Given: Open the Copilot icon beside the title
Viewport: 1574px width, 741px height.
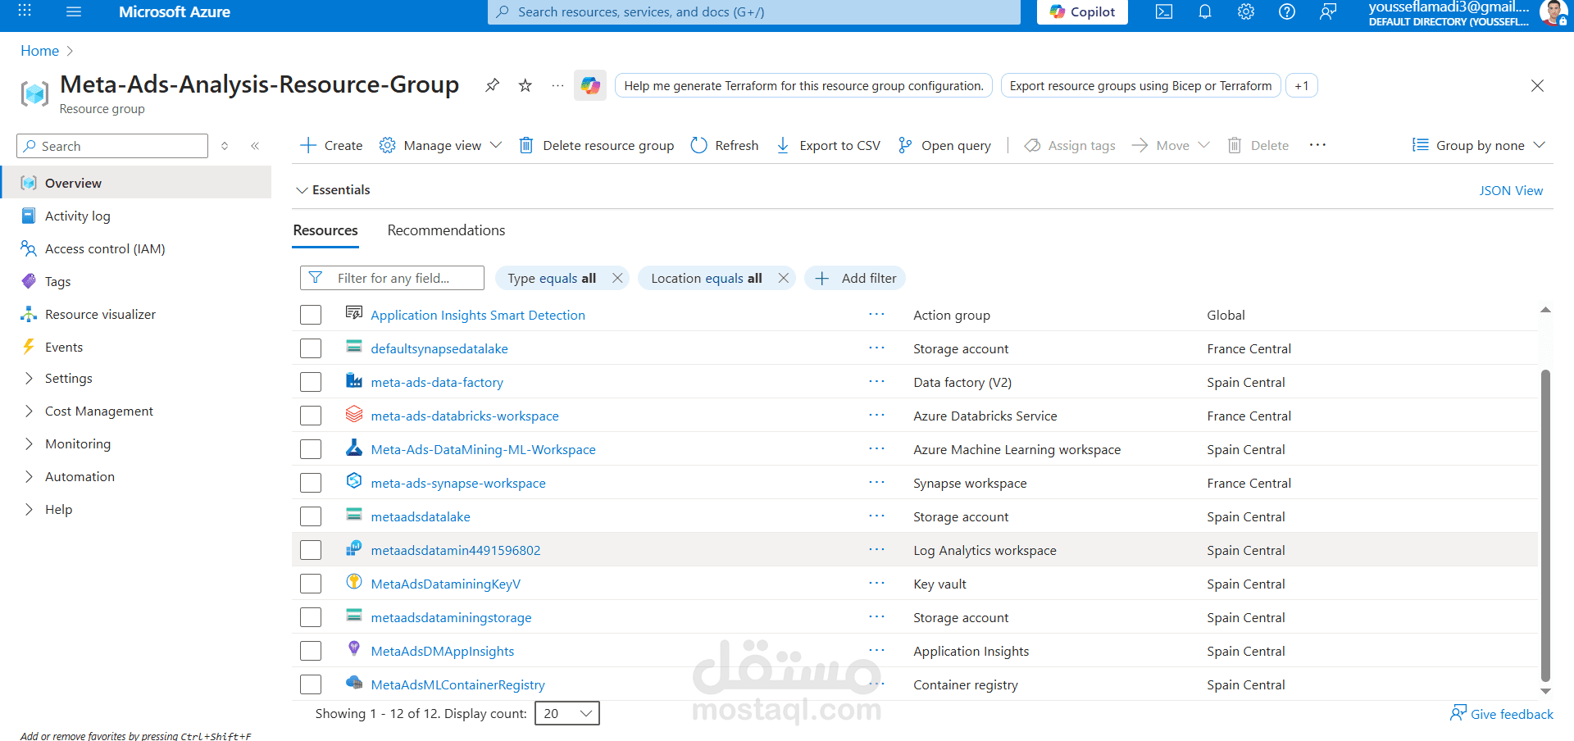Looking at the screenshot, I should pyautogui.click(x=590, y=85).
